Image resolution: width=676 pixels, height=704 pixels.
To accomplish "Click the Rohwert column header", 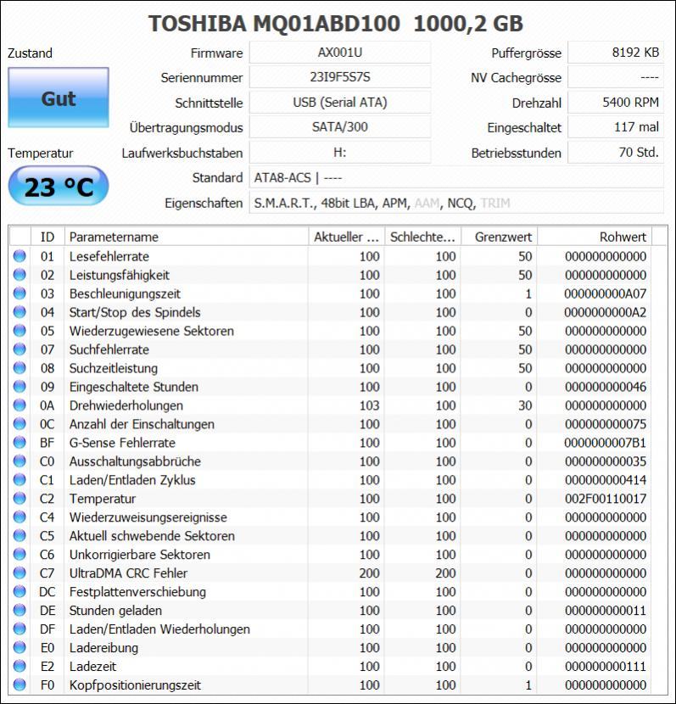I will point(595,237).
